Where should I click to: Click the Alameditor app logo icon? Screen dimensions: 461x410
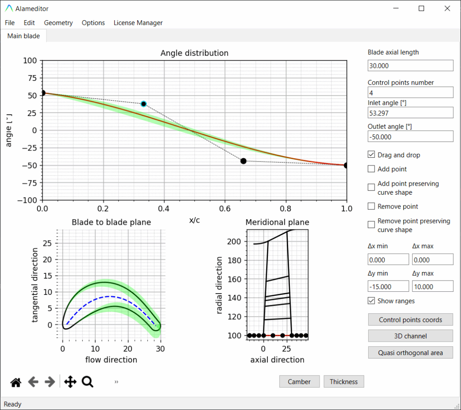point(9,9)
